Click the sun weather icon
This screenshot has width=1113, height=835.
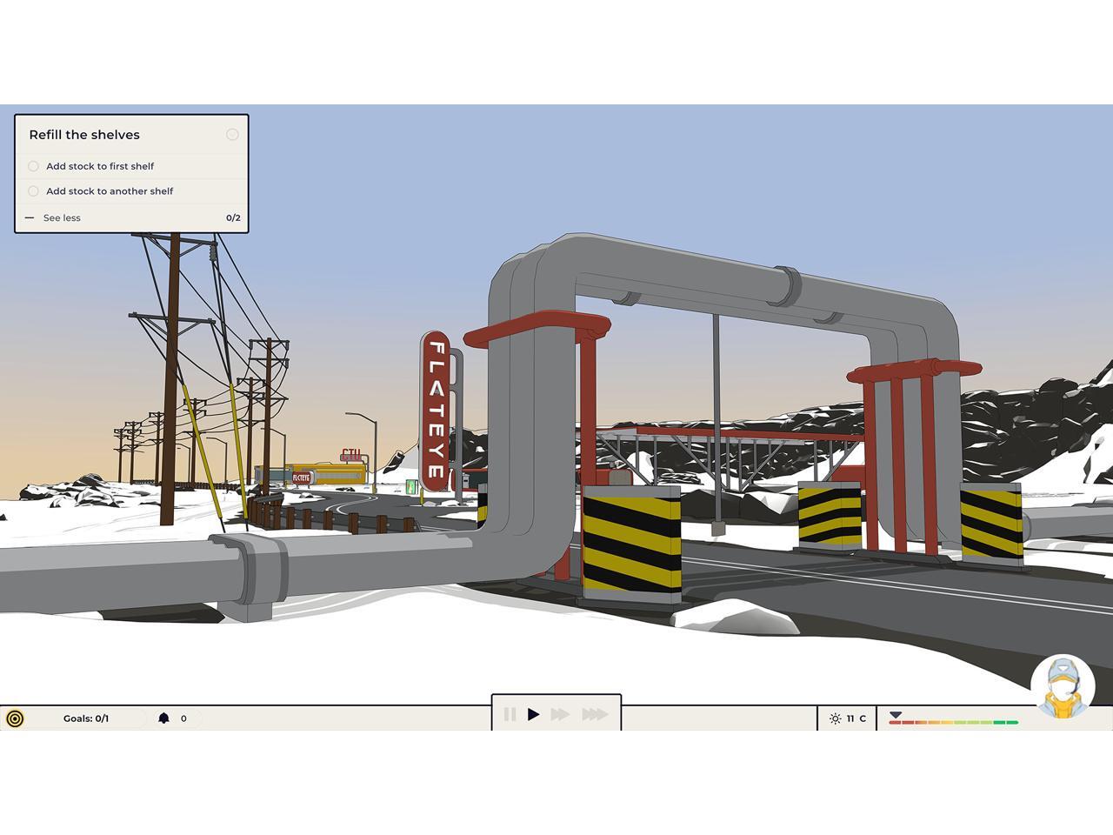pyautogui.click(x=835, y=718)
